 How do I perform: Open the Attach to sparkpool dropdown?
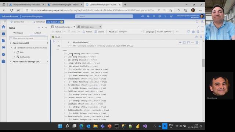click(131, 32)
